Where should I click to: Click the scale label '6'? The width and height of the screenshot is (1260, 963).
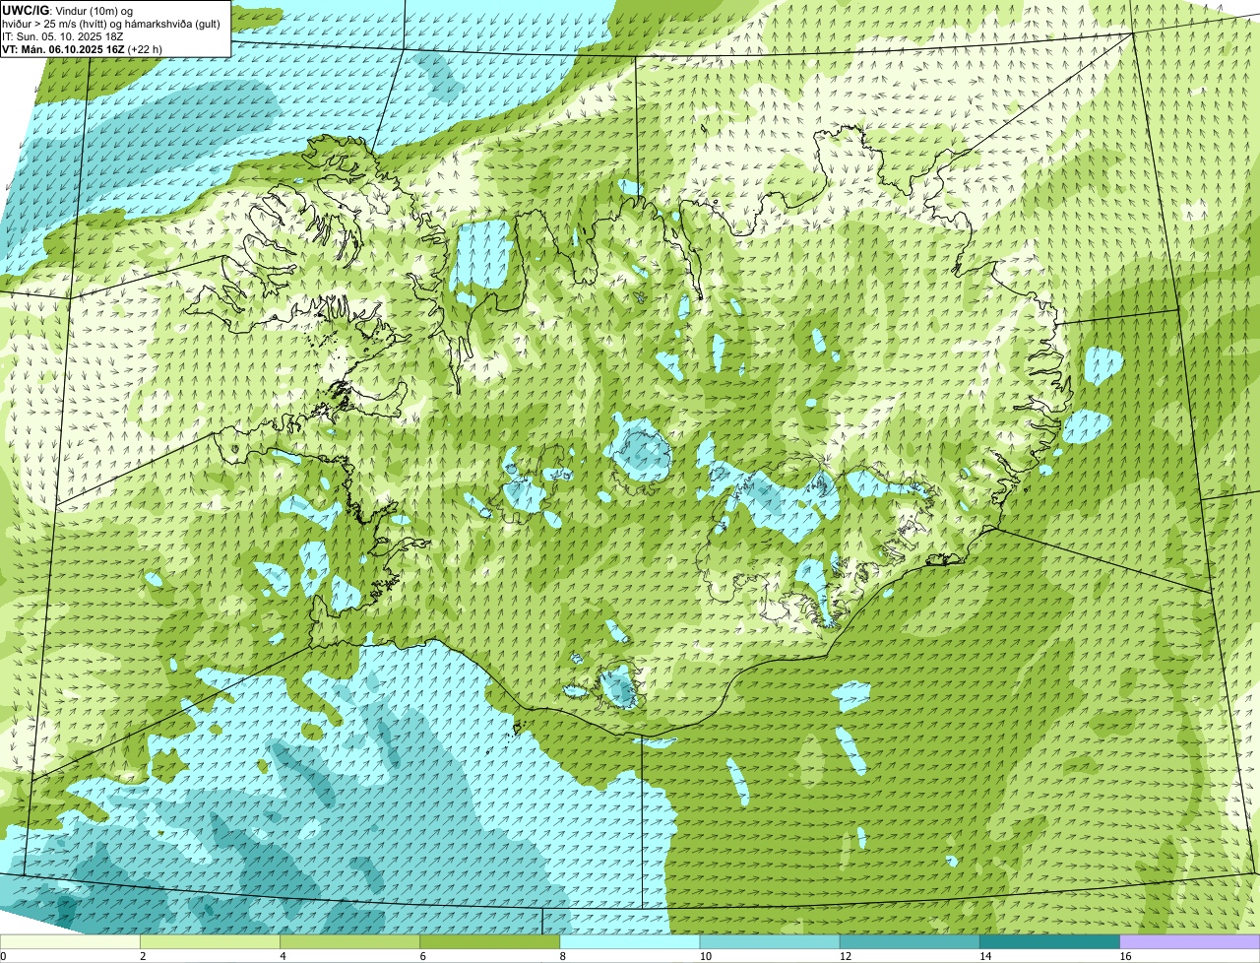pos(423,956)
